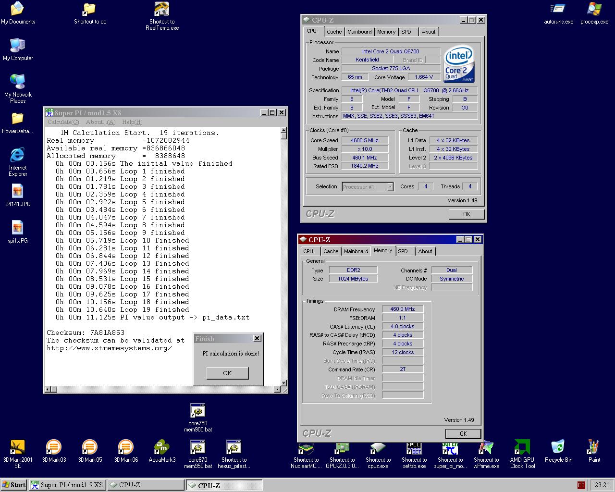
Task: Open Help menu in Super PI
Action: (132, 122)
